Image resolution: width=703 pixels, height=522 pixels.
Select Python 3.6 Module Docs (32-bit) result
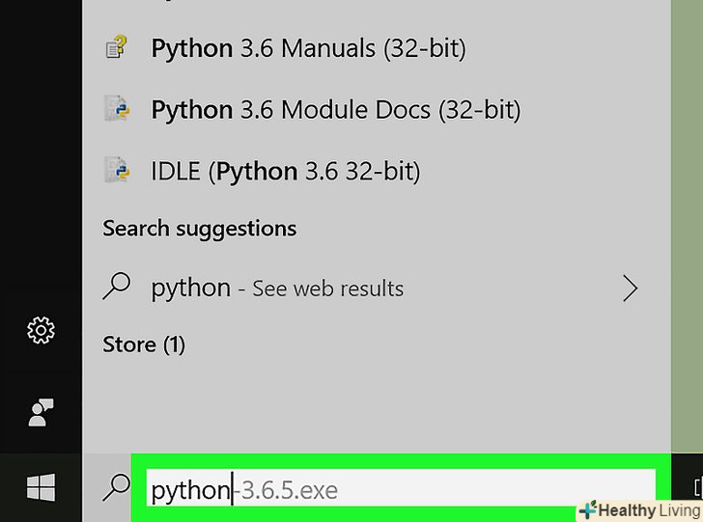(x=335, y=110)
